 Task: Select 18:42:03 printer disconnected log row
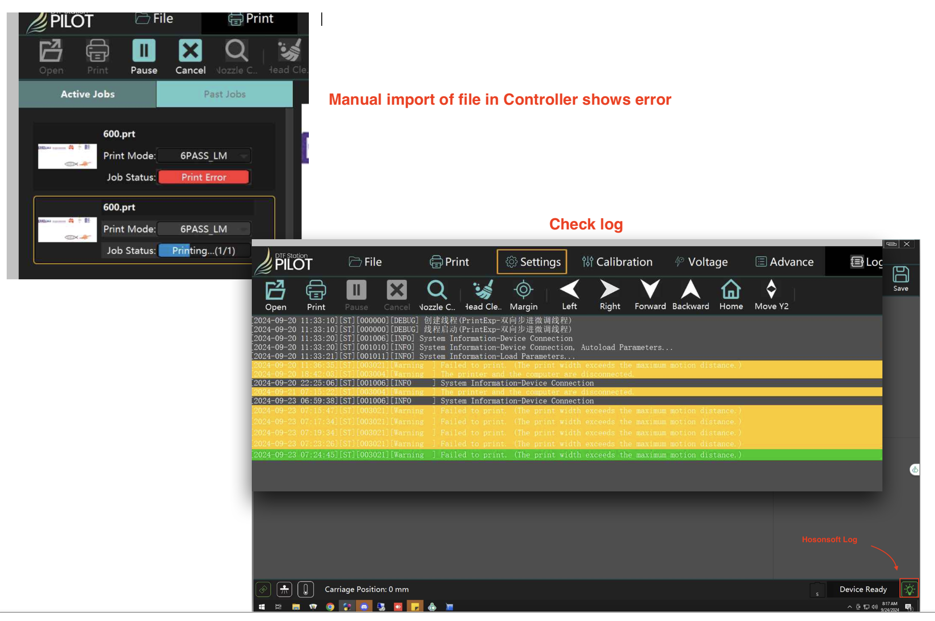566,374
